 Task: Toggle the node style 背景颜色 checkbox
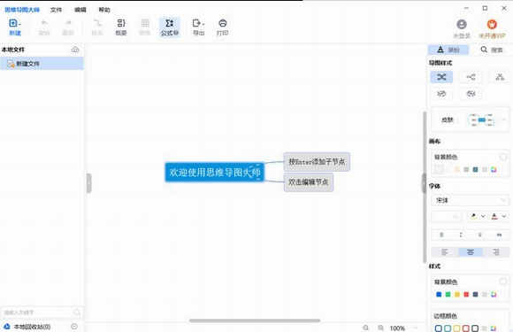pos(503,282)
